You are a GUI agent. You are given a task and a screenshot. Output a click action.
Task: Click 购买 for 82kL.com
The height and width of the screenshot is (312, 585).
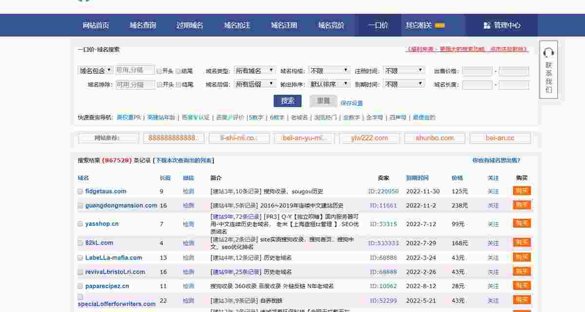(522, 242)
